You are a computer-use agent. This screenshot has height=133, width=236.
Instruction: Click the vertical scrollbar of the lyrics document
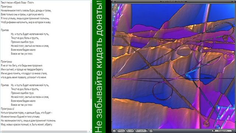91,51
